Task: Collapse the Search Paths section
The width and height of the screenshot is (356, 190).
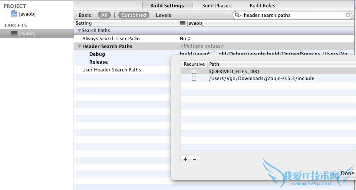Action: [x=79, y=31]
